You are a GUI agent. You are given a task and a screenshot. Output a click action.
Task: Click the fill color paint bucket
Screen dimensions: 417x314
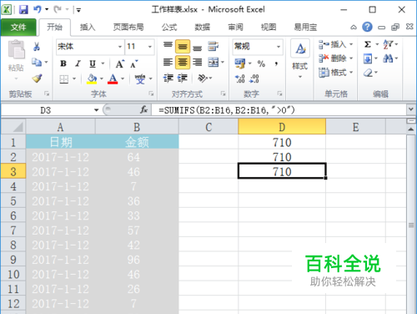[92, 78]
